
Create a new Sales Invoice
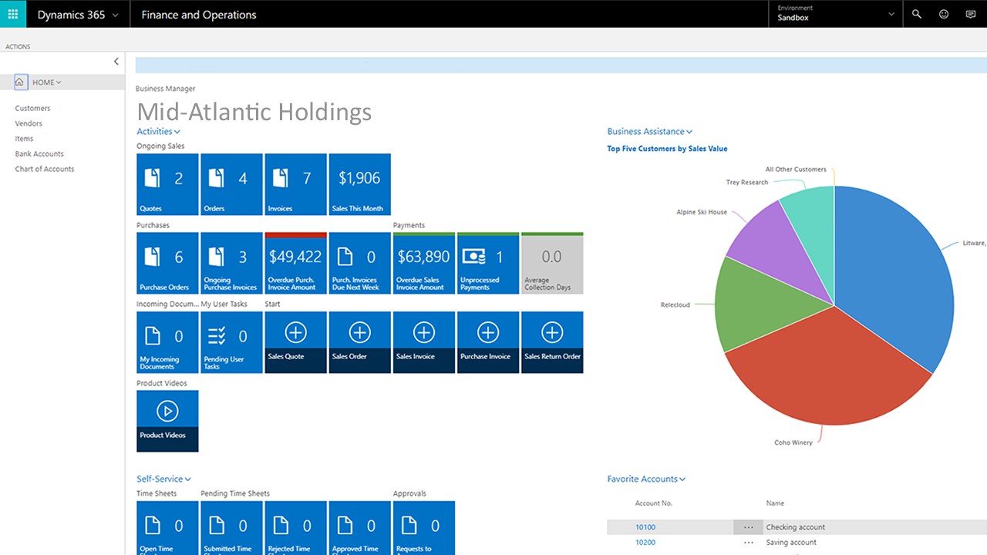(423, 342)
